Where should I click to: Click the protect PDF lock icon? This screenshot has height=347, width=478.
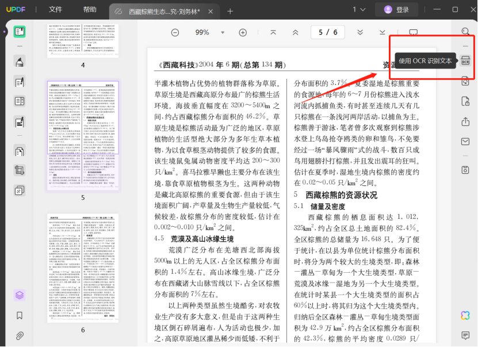(465, 101)
